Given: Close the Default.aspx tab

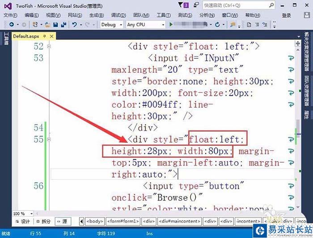Looking at the screenshot, I should tap(51, 36).
